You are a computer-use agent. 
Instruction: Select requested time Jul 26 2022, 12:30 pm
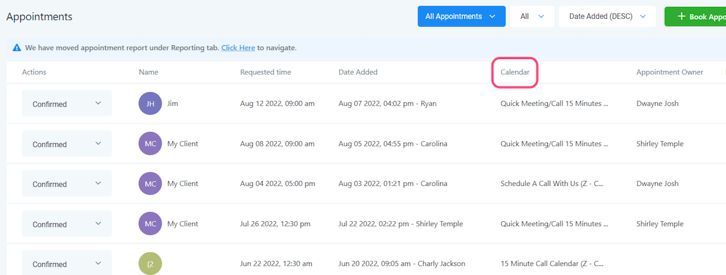[275, 224]
